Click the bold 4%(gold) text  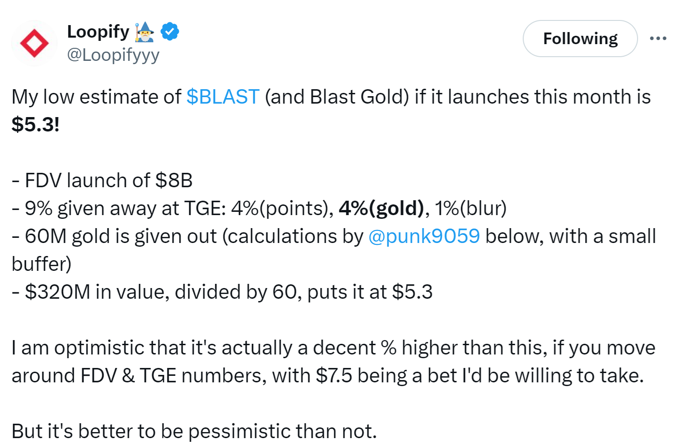click(x=381, y=208)
